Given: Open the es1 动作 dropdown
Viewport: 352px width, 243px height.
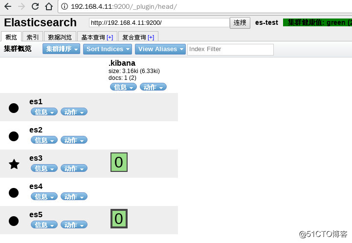Looking at the screenshot, I should point(74,112).
